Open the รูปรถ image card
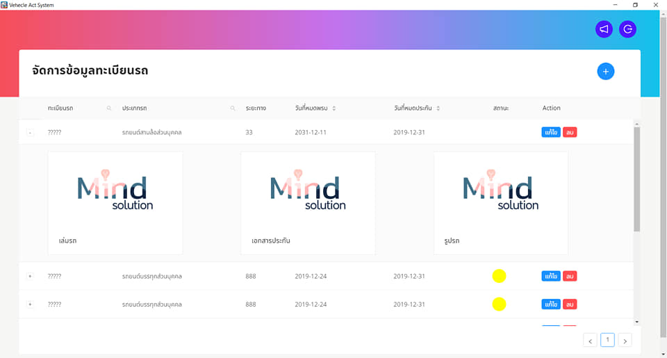 point(500,202)
